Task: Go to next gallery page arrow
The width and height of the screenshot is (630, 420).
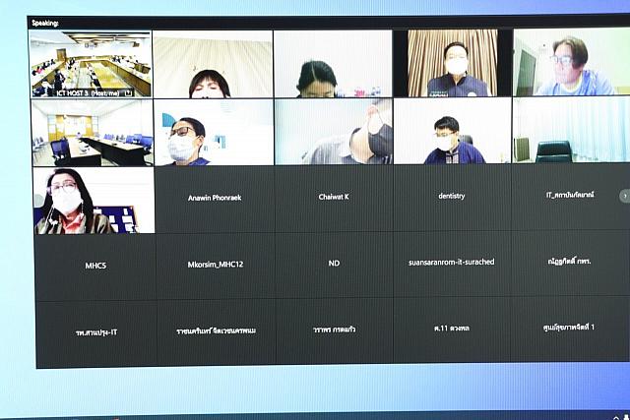Action: 623,196
